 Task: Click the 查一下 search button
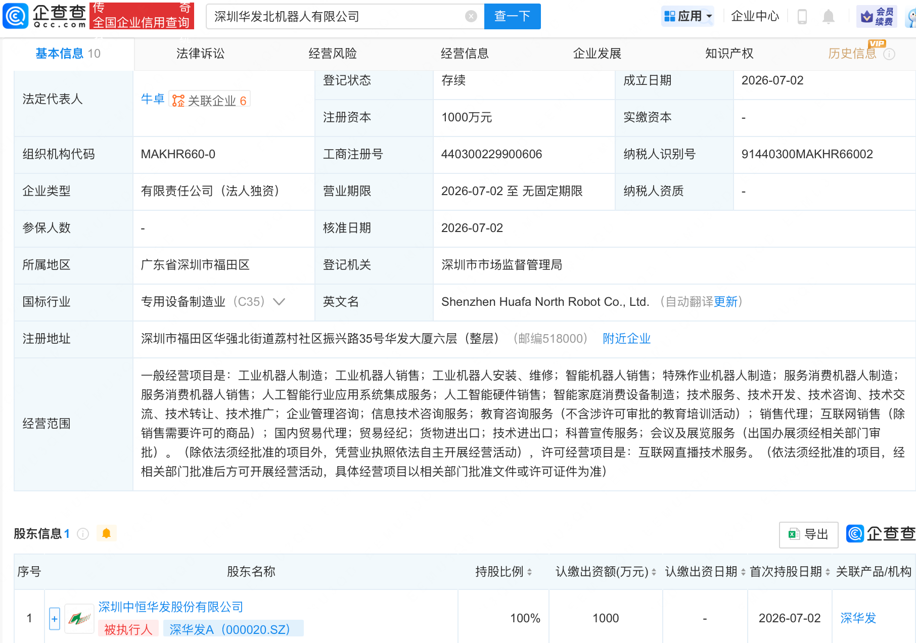coord(512,16)
